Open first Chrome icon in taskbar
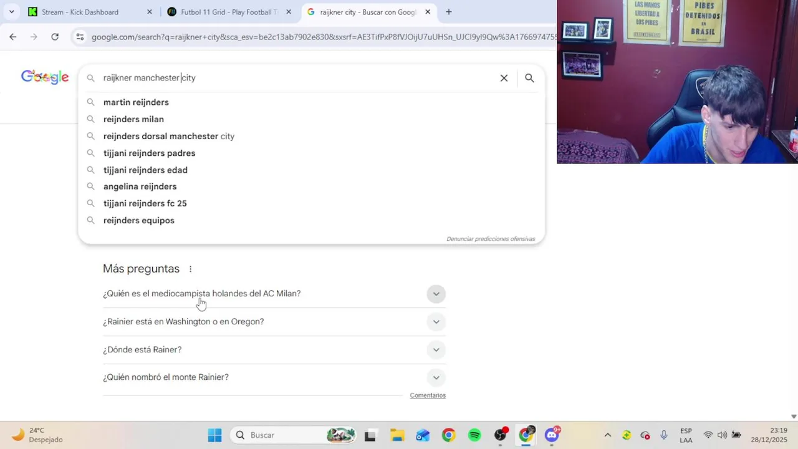This screenshot has height=449, width=798. tap(448, 435)
